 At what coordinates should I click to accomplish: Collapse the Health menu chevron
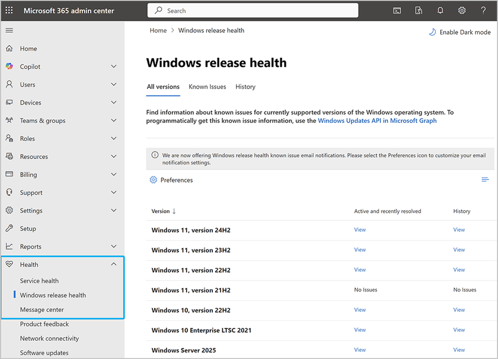click(114, 264)
